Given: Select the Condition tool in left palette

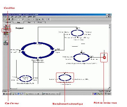Looking at the screenshot, I should point(7,28).
